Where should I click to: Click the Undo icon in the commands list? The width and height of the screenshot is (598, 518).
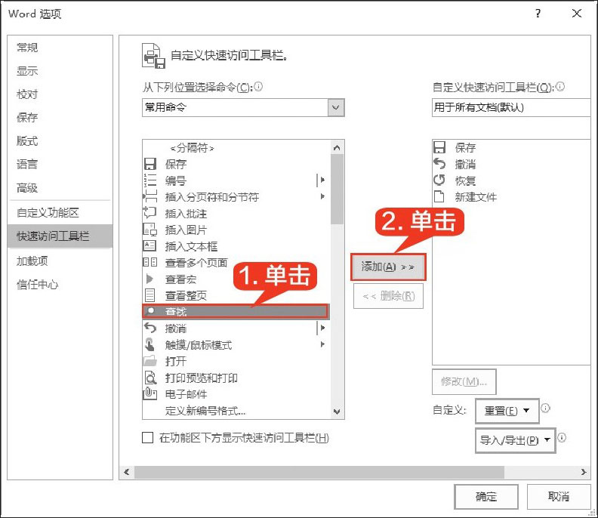tap(150, 328)
